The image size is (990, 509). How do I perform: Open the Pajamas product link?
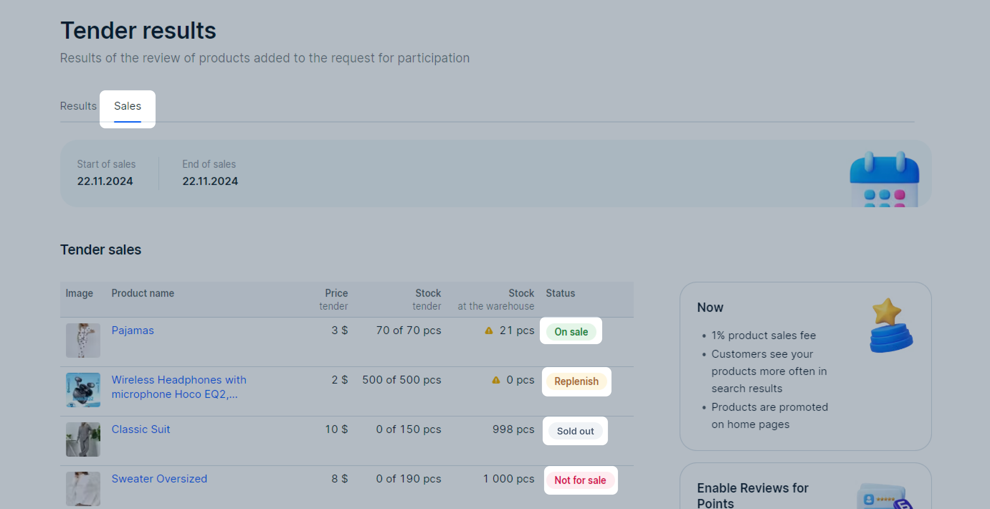click(133, 330)
